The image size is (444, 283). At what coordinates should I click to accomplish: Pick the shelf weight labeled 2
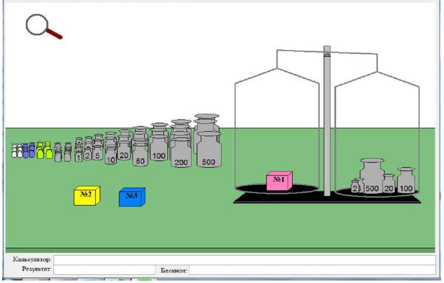coord(87,154)
